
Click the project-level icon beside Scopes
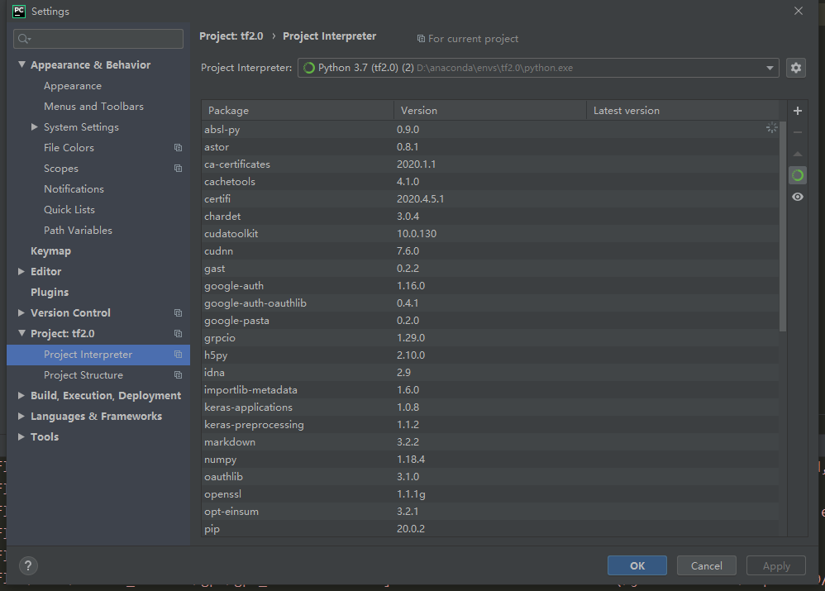click(179, 169)
